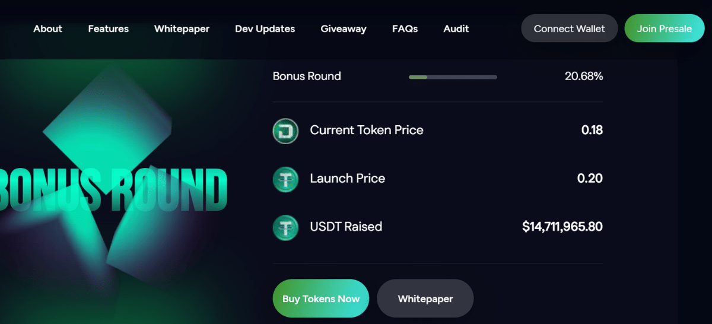
Task: Open the About menu item
Action: pyautogui.click(x=47, y=28)
